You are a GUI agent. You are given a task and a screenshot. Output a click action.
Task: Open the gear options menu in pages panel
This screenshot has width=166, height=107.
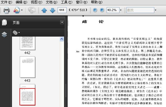16,33
